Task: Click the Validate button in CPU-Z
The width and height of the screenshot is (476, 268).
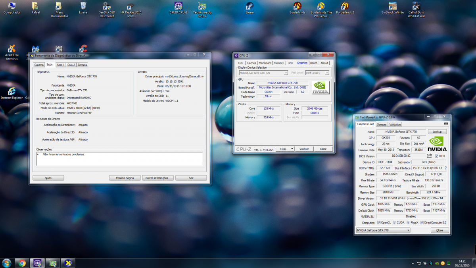Action: [304, 149]
